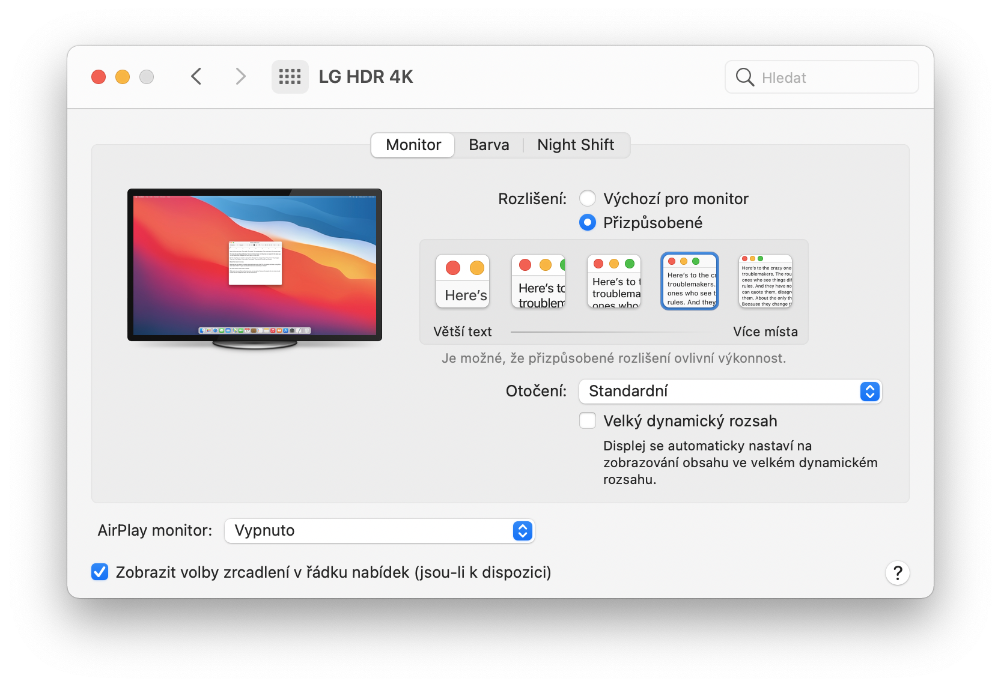The width and height of the screenshot is (1001, 687).
Task: Click the LG monitor preview image
Action: [x=255, y=269]
